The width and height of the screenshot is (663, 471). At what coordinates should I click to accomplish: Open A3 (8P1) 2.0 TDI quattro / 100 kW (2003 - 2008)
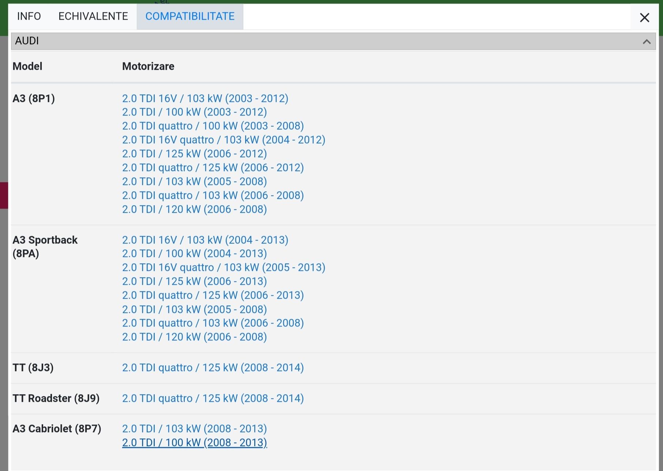pyautogui.click(x=213, y=126)
